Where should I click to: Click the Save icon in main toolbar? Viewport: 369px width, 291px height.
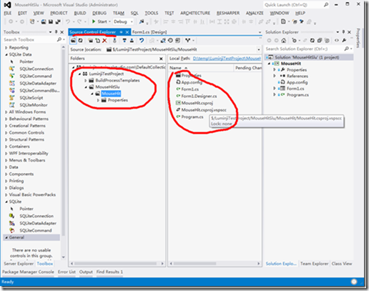(x=51, y=21)
